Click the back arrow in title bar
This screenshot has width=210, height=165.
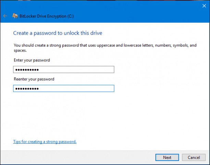tap(5, 16)
